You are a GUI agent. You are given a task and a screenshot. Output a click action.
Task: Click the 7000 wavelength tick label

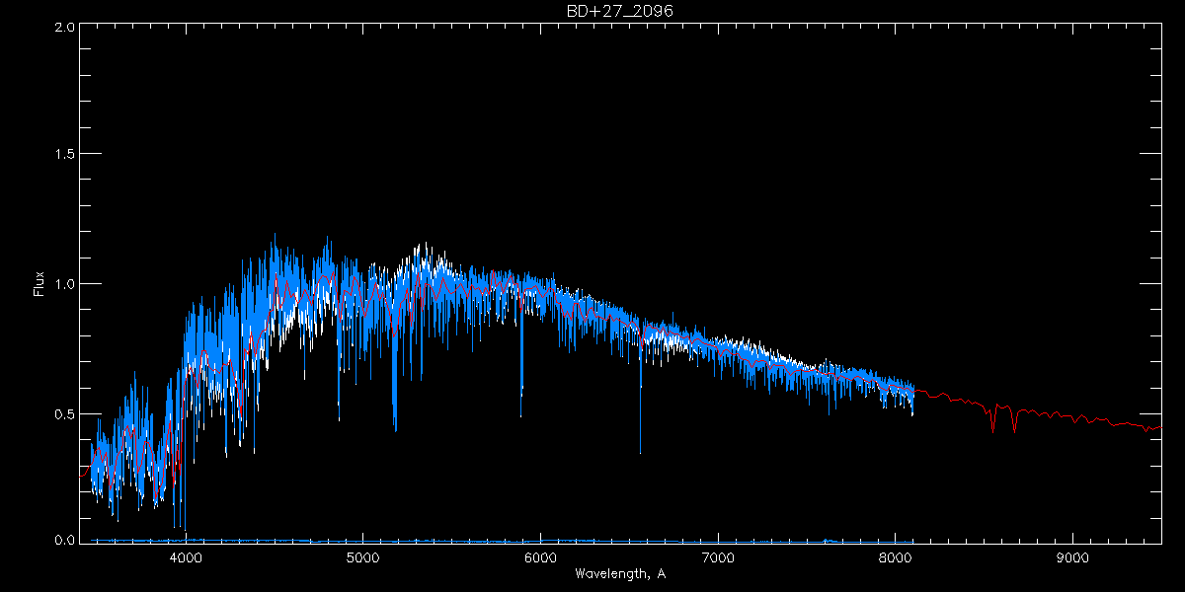(718, 555)
